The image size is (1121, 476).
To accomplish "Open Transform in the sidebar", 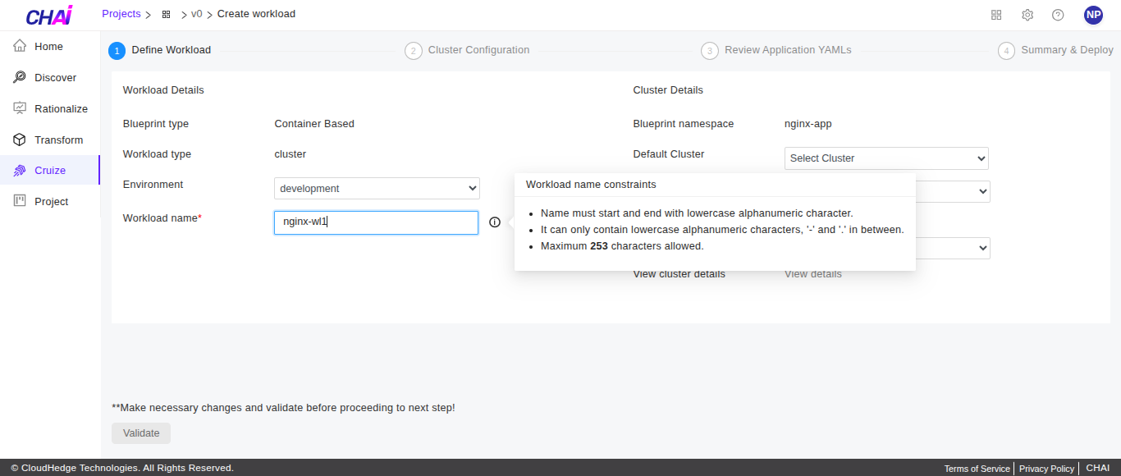I will (x=58, y=140).
